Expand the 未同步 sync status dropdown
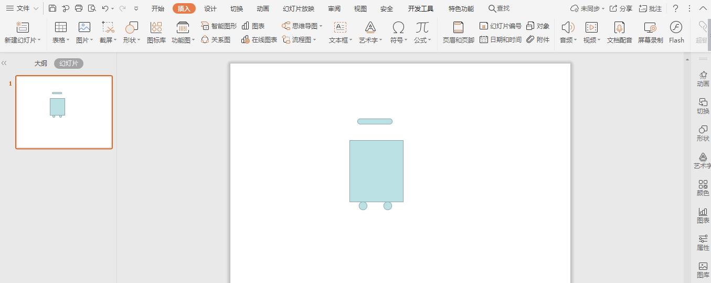 603,9
